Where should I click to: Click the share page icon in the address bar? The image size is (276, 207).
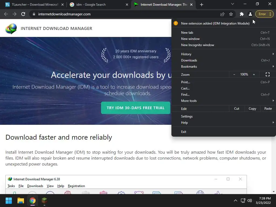[x=222, y=14]
